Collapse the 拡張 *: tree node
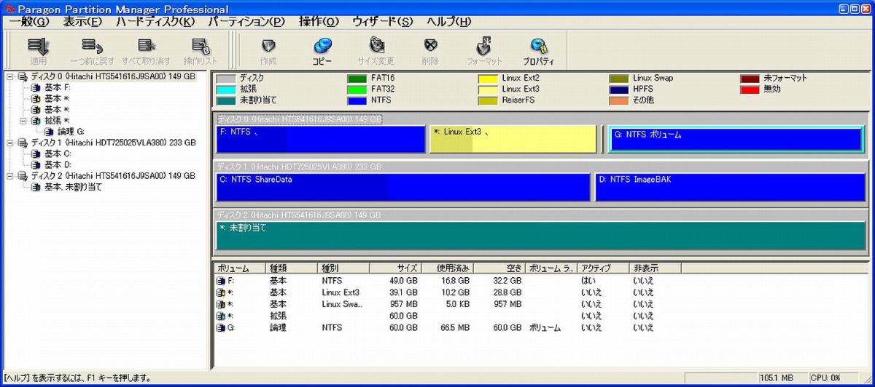Image resolution: width=875 pixels, height=387 pixels. [23, 121]
